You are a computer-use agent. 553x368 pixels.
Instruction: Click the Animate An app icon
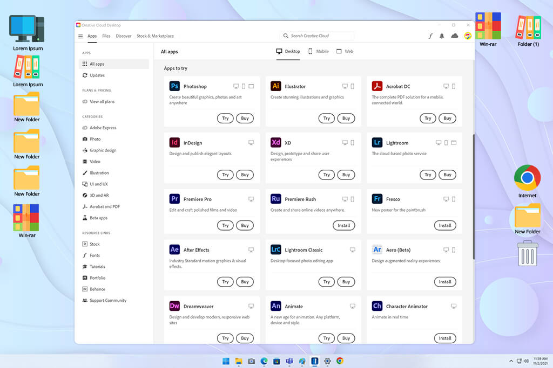(x=276, y=306)
